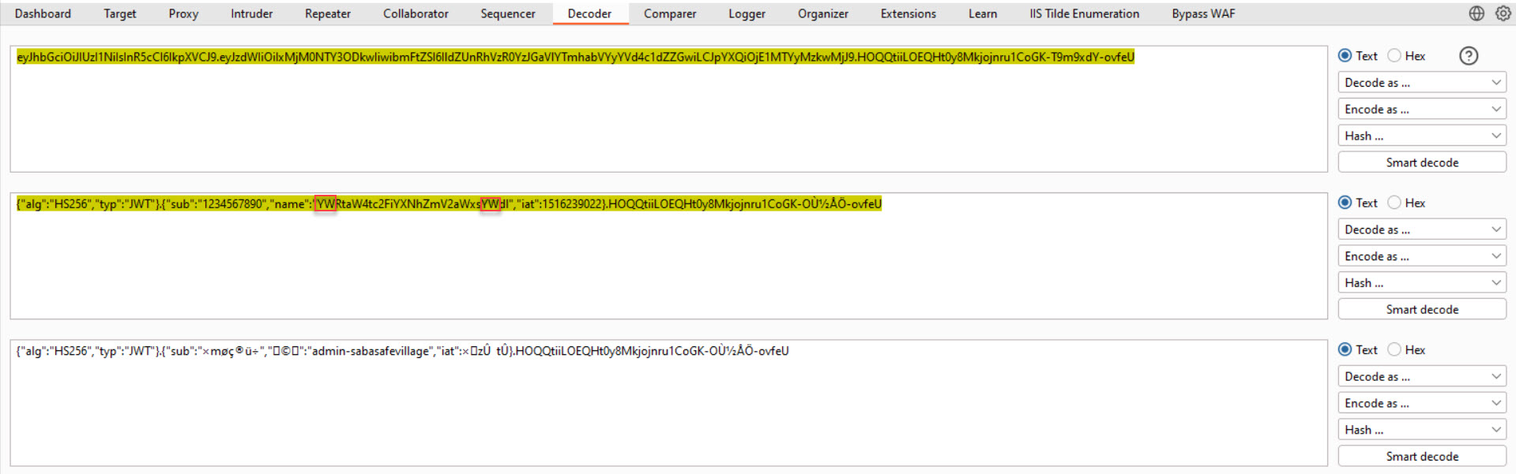Open 'Decode as' dropdown in first panel
1516x474 pixels.
[x=1422, y=83]
